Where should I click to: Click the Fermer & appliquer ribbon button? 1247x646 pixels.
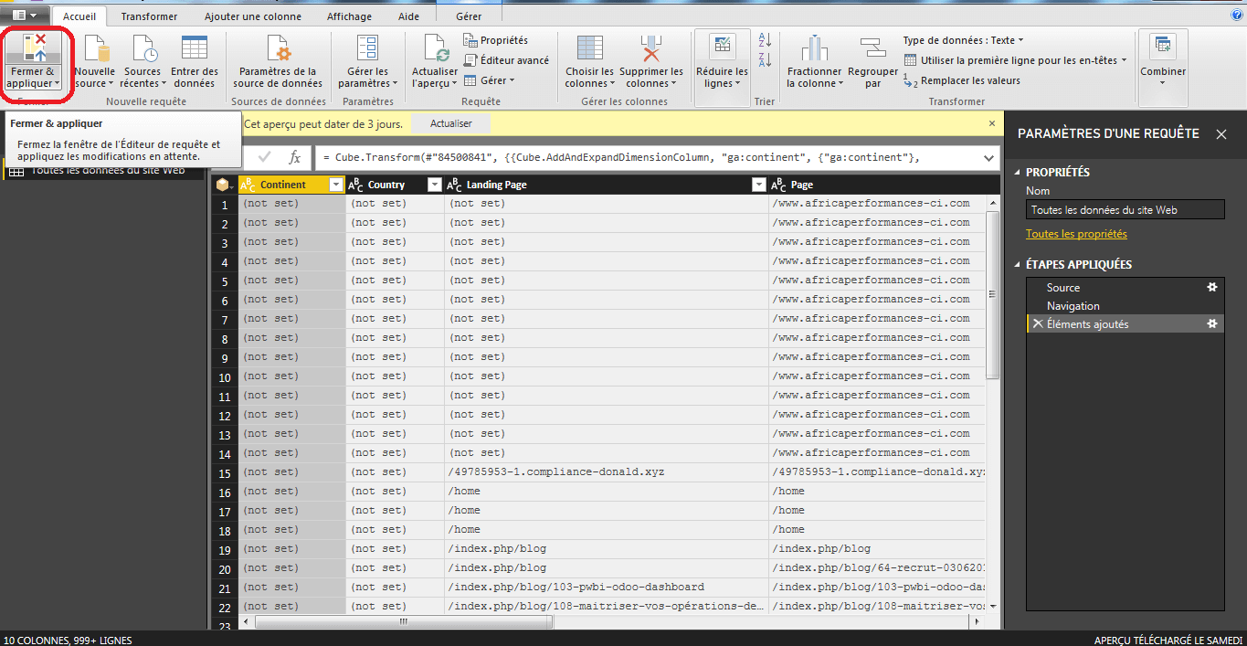(33, 62)
